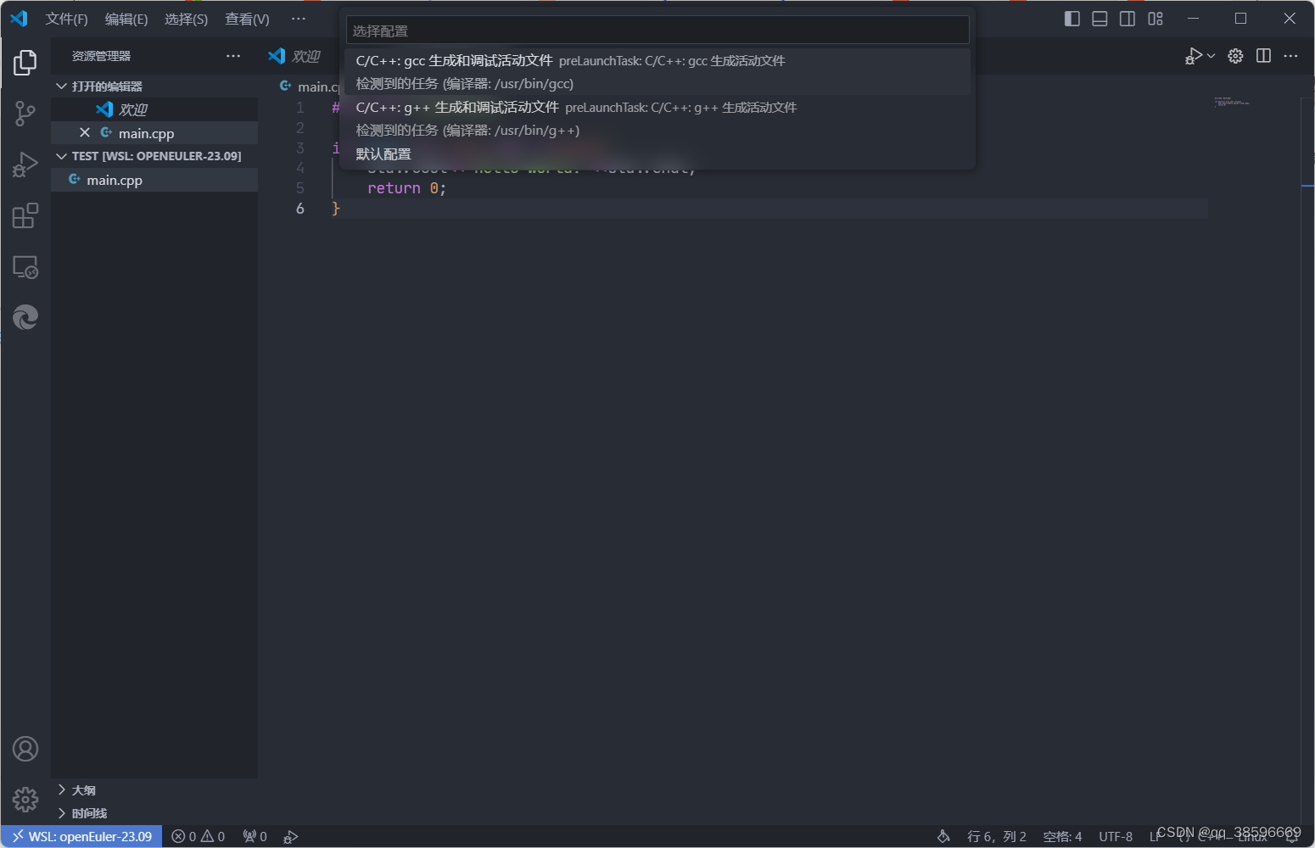
Task: Open the Extensions view icon
Action: [x=25, y=215]
